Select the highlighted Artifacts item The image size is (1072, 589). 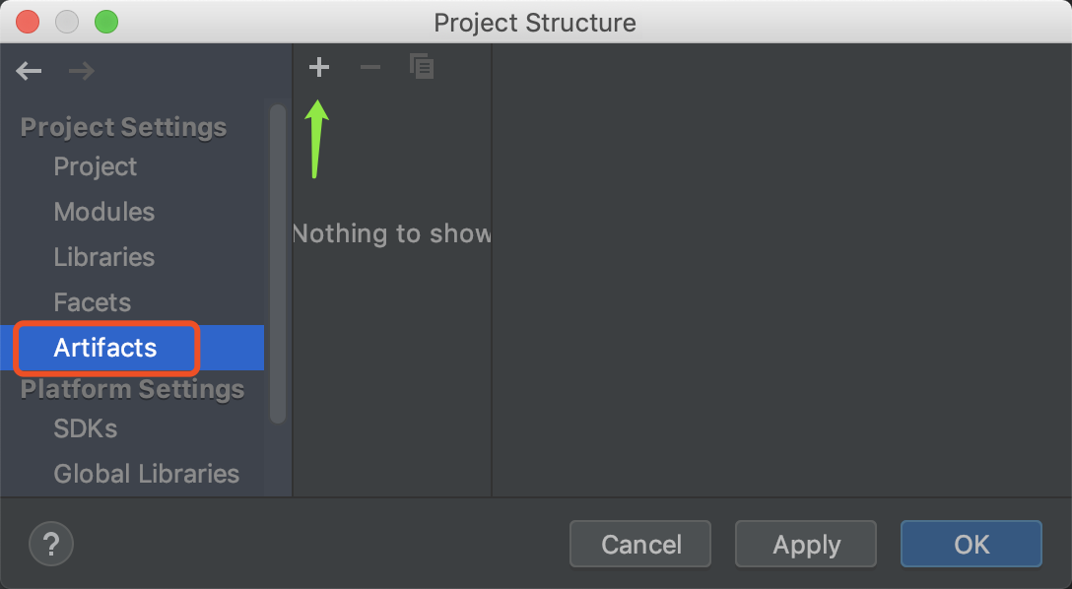click(x=105, y=348)
